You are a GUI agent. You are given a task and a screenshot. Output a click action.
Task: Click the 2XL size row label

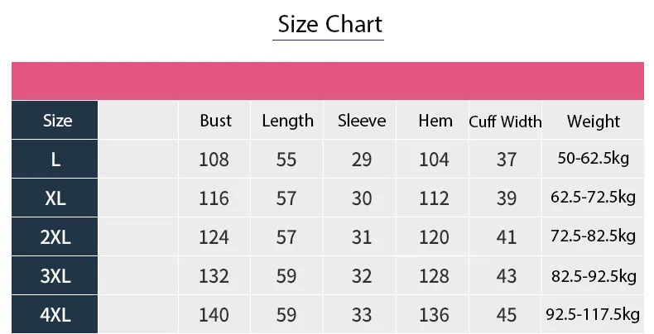click(x=55, y=238)
